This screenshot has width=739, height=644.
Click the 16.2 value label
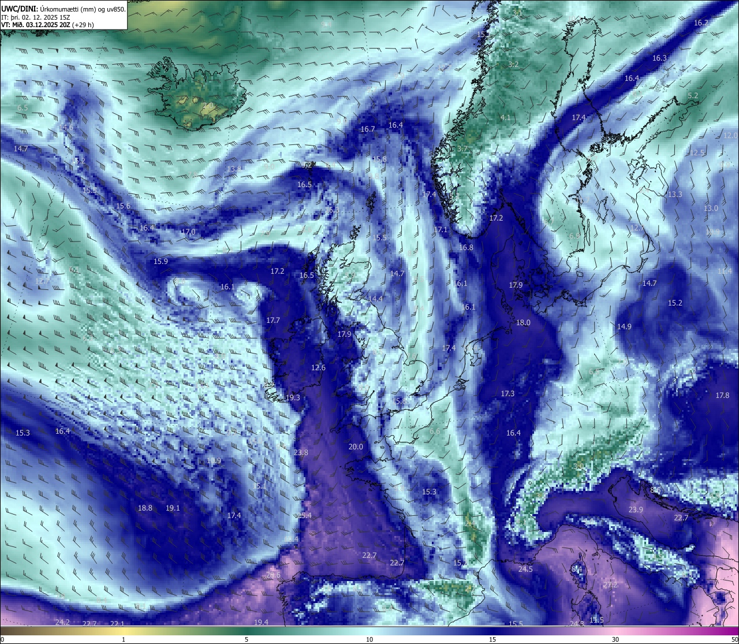[x=701, y=23]
